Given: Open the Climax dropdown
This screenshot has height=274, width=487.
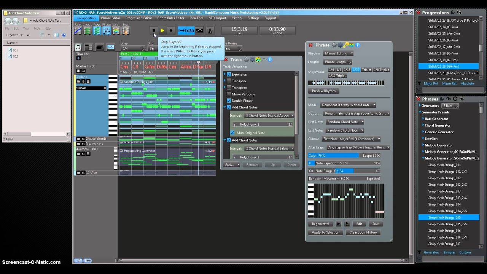Looking at the screenshot, I should coord(351,139).
